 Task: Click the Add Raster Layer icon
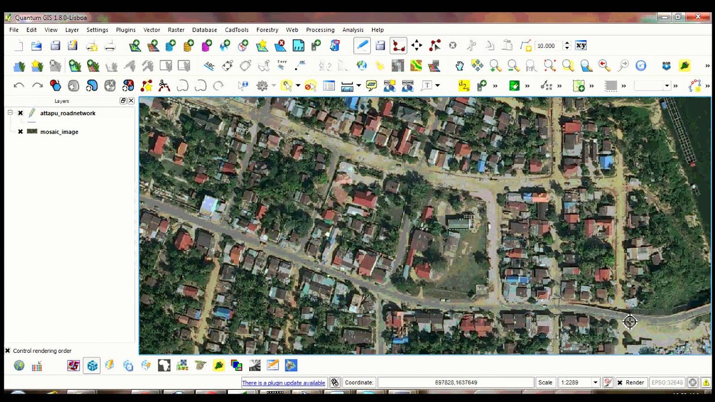[152, 46]
